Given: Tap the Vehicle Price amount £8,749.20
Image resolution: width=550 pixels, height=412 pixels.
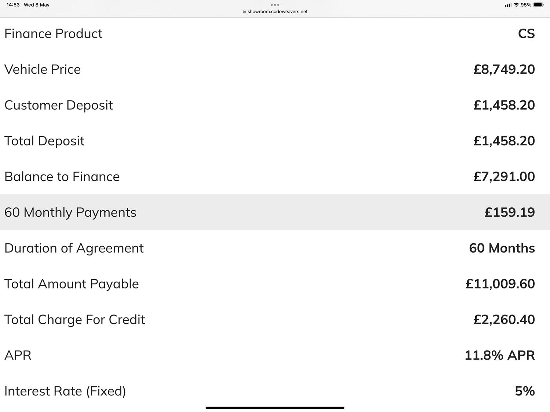Looking at the screenshot, I should (x=504, y=69).
